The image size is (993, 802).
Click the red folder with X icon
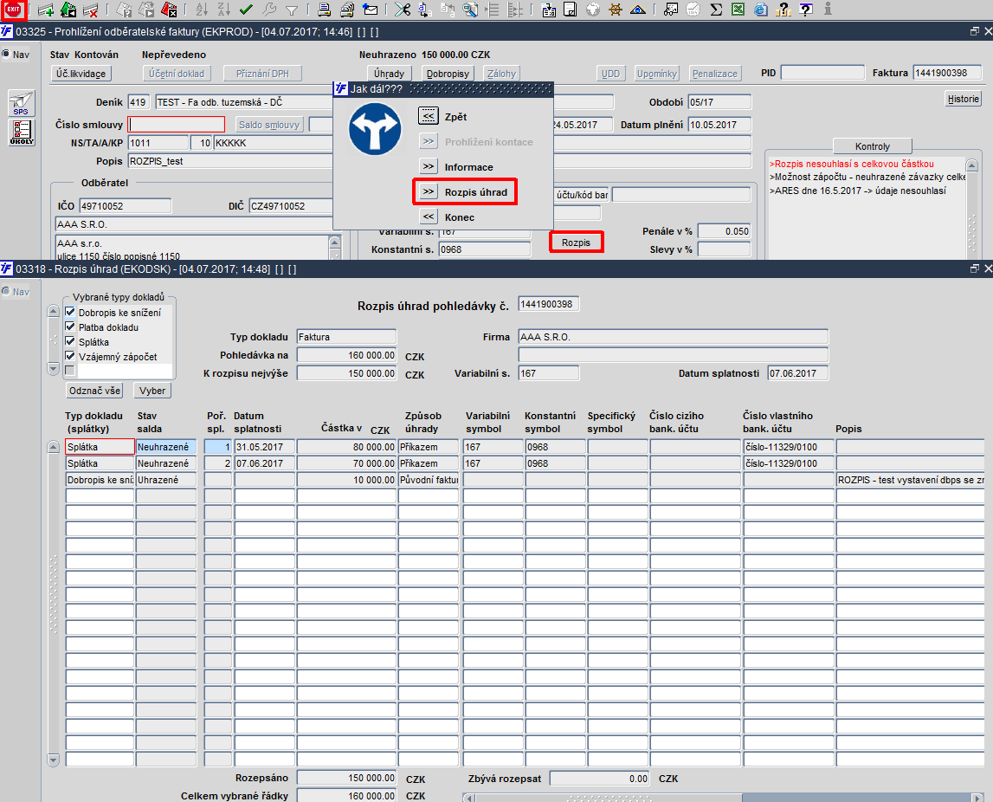(x=169, y=10)
